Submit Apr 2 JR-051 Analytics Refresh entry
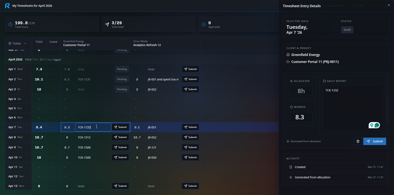Image resolution: width=394 pixels, height=195 pixels. click(190, 79)
